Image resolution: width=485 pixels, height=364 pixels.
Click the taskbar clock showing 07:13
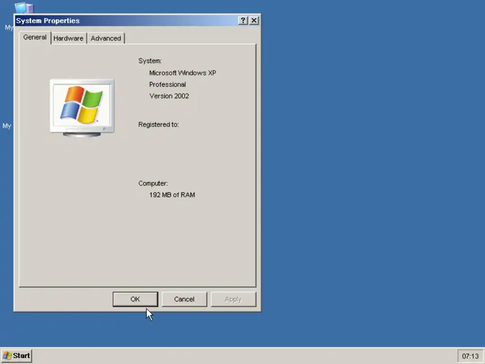pos(470,356)
